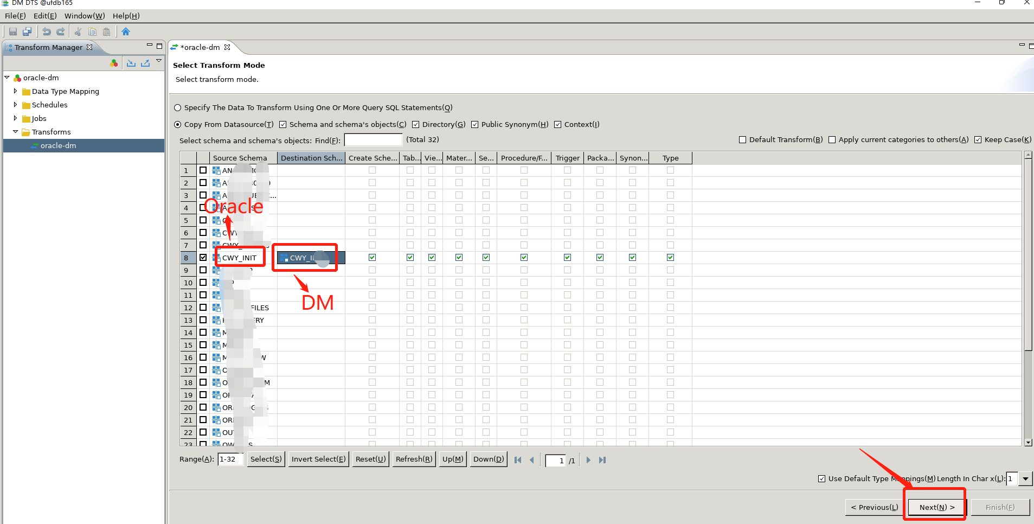Expand the Schedules tree node
This screenshot has height=524, width=1034.
point(15,105)
